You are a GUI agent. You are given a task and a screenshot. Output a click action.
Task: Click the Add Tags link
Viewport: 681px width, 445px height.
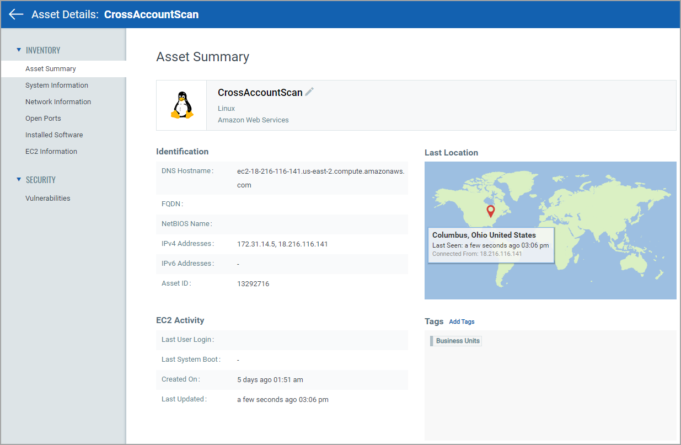(x=462, y=321)
